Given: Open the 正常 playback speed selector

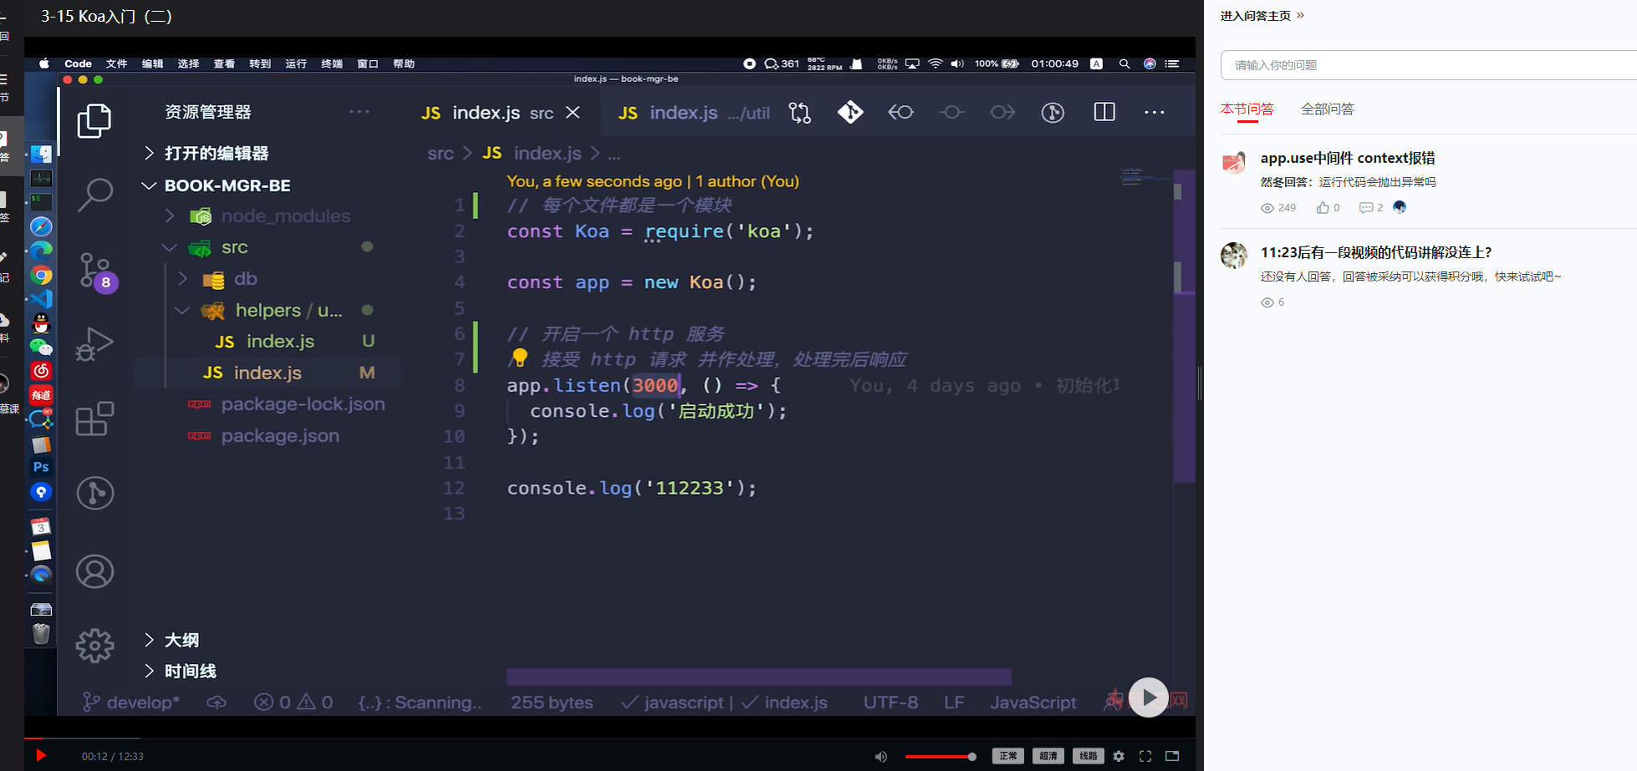Looking at the screenshot, I should tap(1008, 756).
